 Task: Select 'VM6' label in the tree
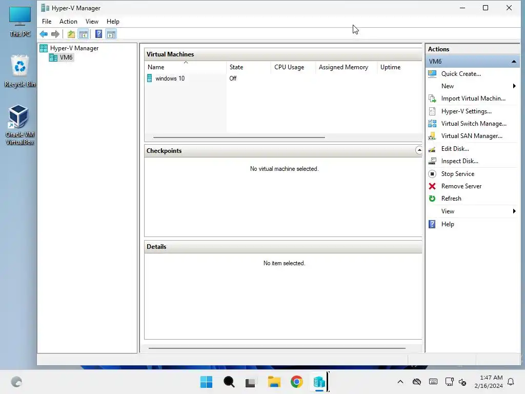click(x=66, y=57)
